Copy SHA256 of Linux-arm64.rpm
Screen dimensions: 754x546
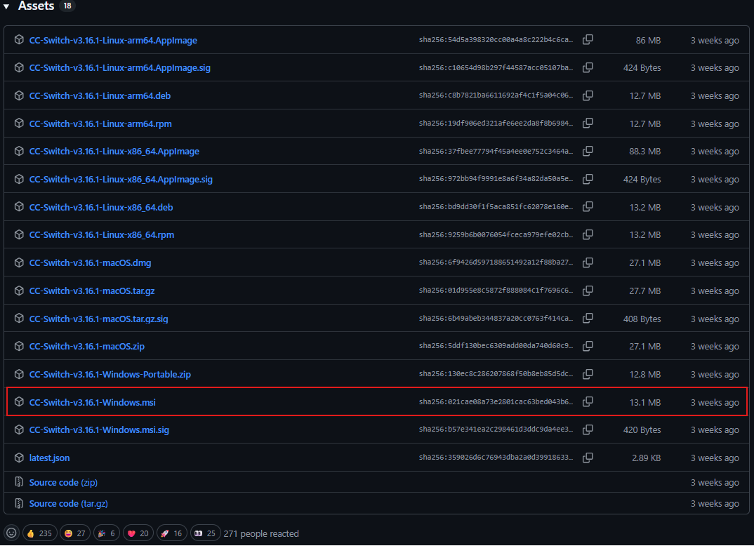pyautogui.click(x=588, y=123)
